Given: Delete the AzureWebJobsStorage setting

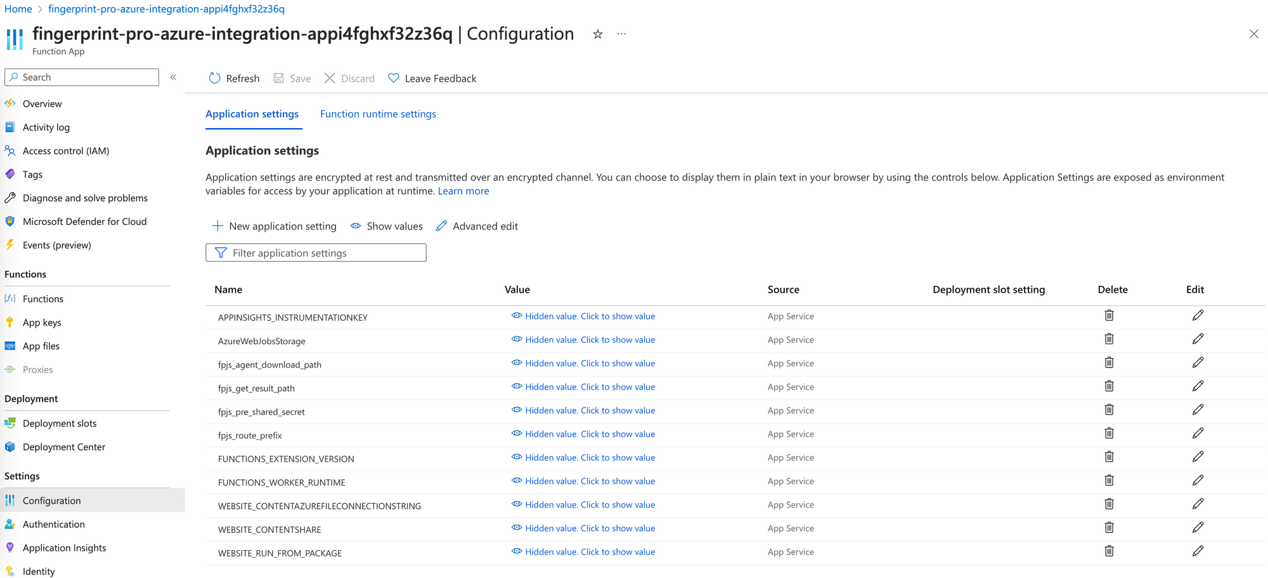Looking at the screenshot, I should click(1109, 339).
